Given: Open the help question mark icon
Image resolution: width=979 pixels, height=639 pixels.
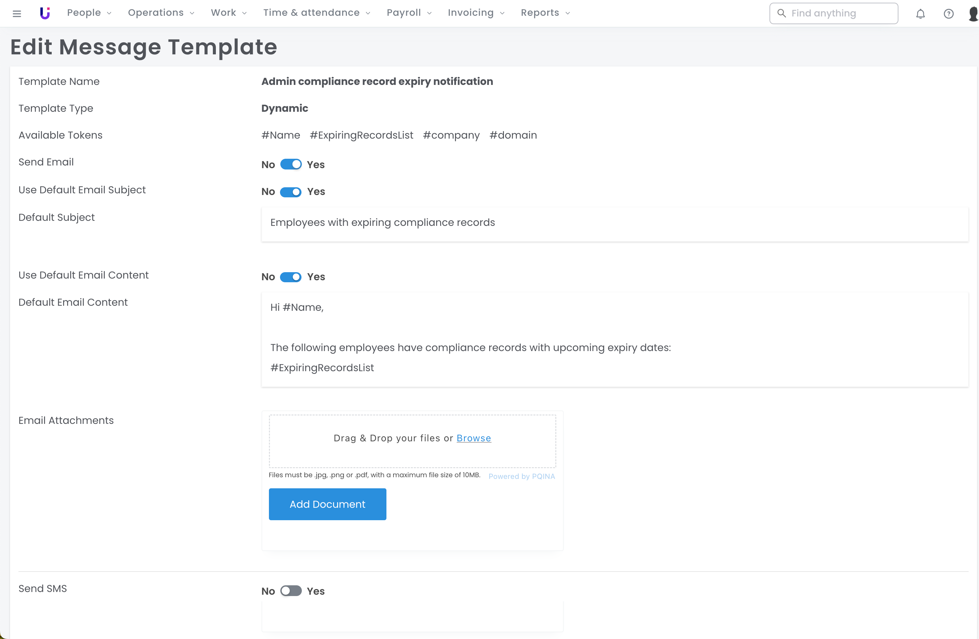Looking at the screenshot, I should (x=948, y=14).
